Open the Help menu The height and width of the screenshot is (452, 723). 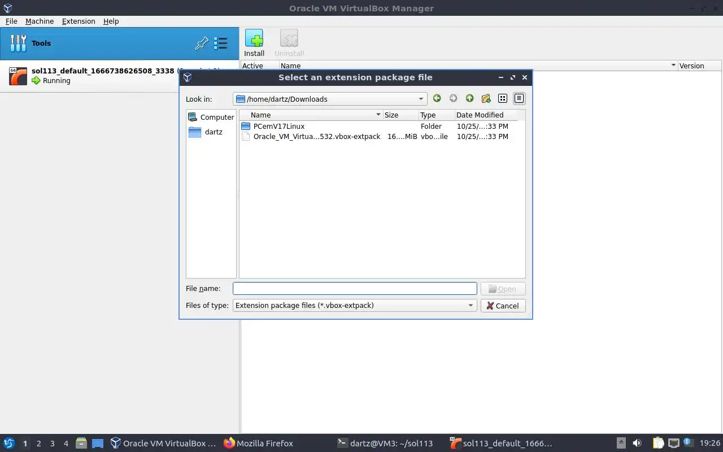pos(111,21)
